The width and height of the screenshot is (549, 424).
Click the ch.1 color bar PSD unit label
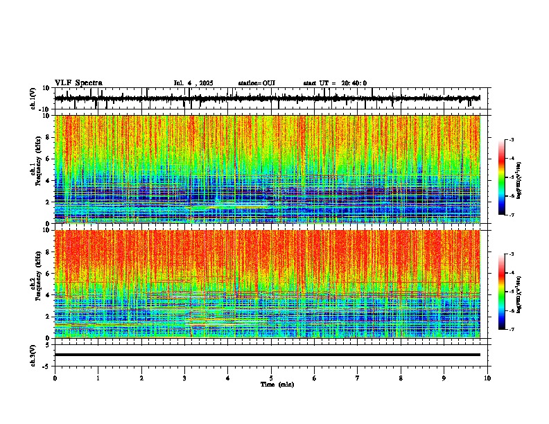[518, 180]
